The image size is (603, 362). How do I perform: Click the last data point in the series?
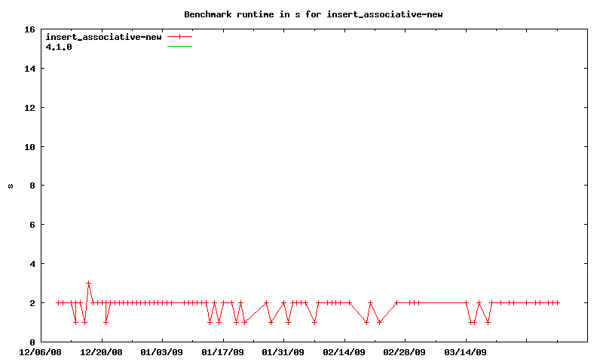[x=557, y=303]
